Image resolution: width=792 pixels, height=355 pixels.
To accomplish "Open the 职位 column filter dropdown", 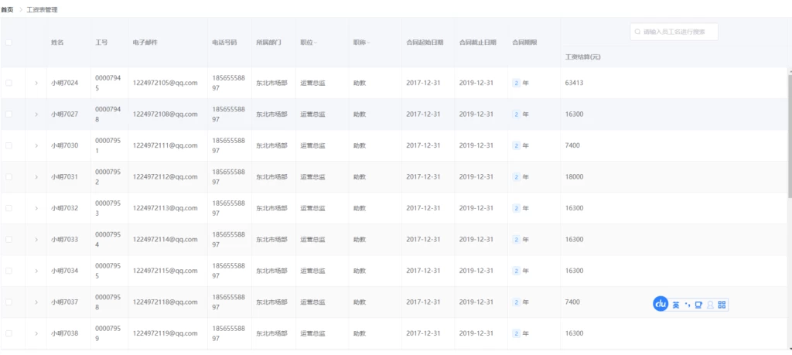I will coord(316,42).
